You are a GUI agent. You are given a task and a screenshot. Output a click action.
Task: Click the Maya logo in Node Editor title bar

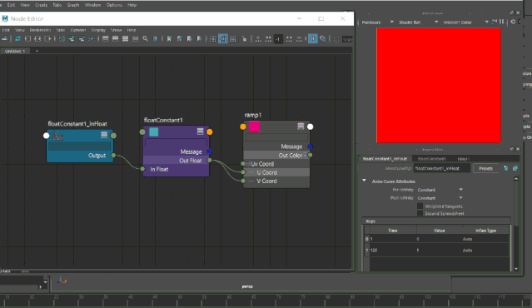point(5,18)
